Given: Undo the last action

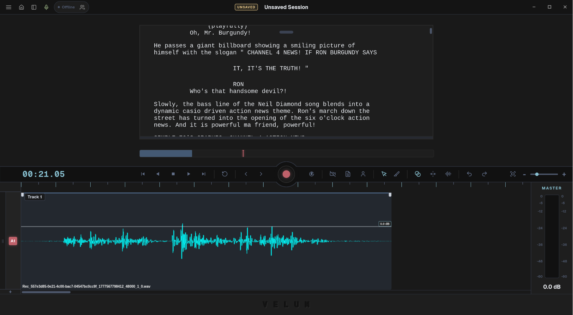Looking at the screenshot, I should click(x=469, y=174).
